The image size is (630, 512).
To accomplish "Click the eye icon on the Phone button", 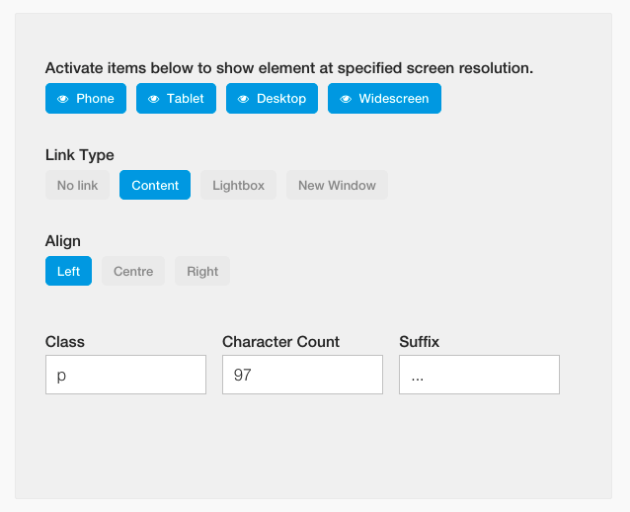I will 62,99.
